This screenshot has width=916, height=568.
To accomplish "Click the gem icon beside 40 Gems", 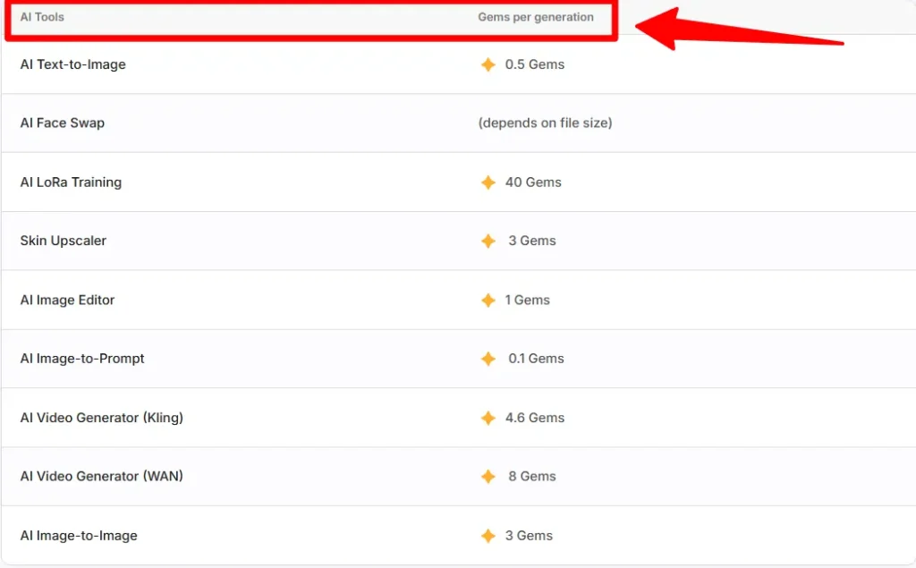I will [x=488, y=182].
